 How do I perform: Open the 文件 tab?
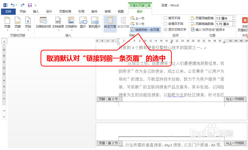[8, 11]
